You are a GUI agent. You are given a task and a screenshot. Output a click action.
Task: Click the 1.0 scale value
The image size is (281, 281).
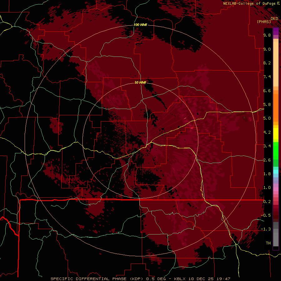267,188
